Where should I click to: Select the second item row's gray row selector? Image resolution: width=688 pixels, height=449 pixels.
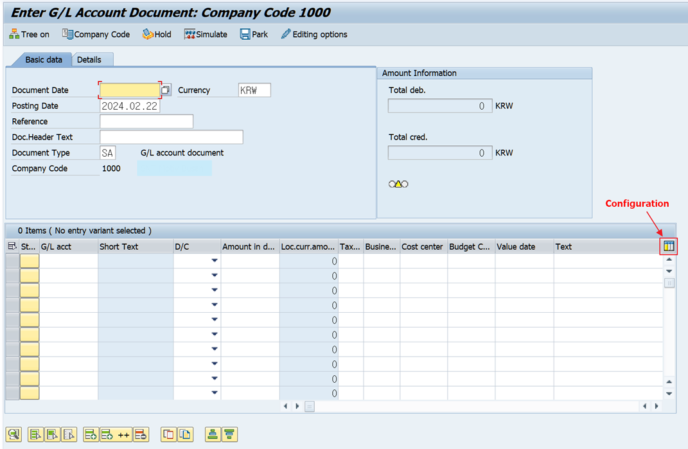[x=12, y=276]
